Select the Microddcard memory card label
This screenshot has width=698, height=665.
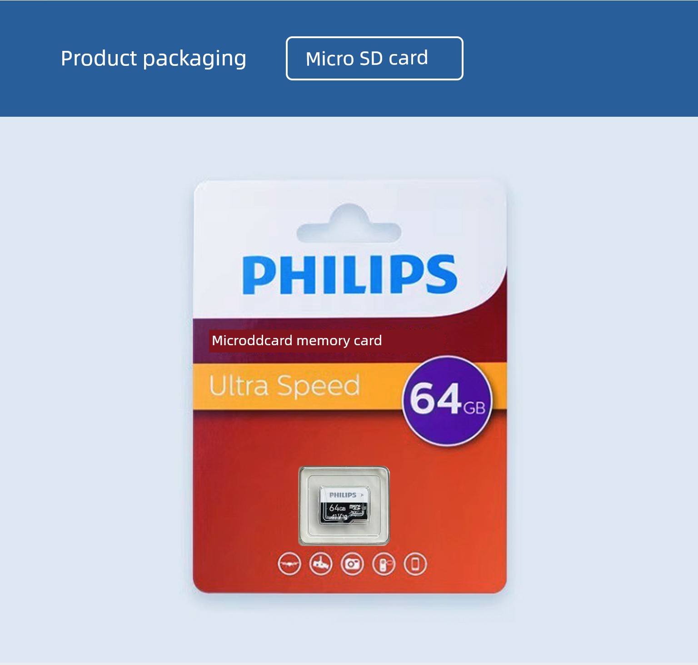[297, 341]
